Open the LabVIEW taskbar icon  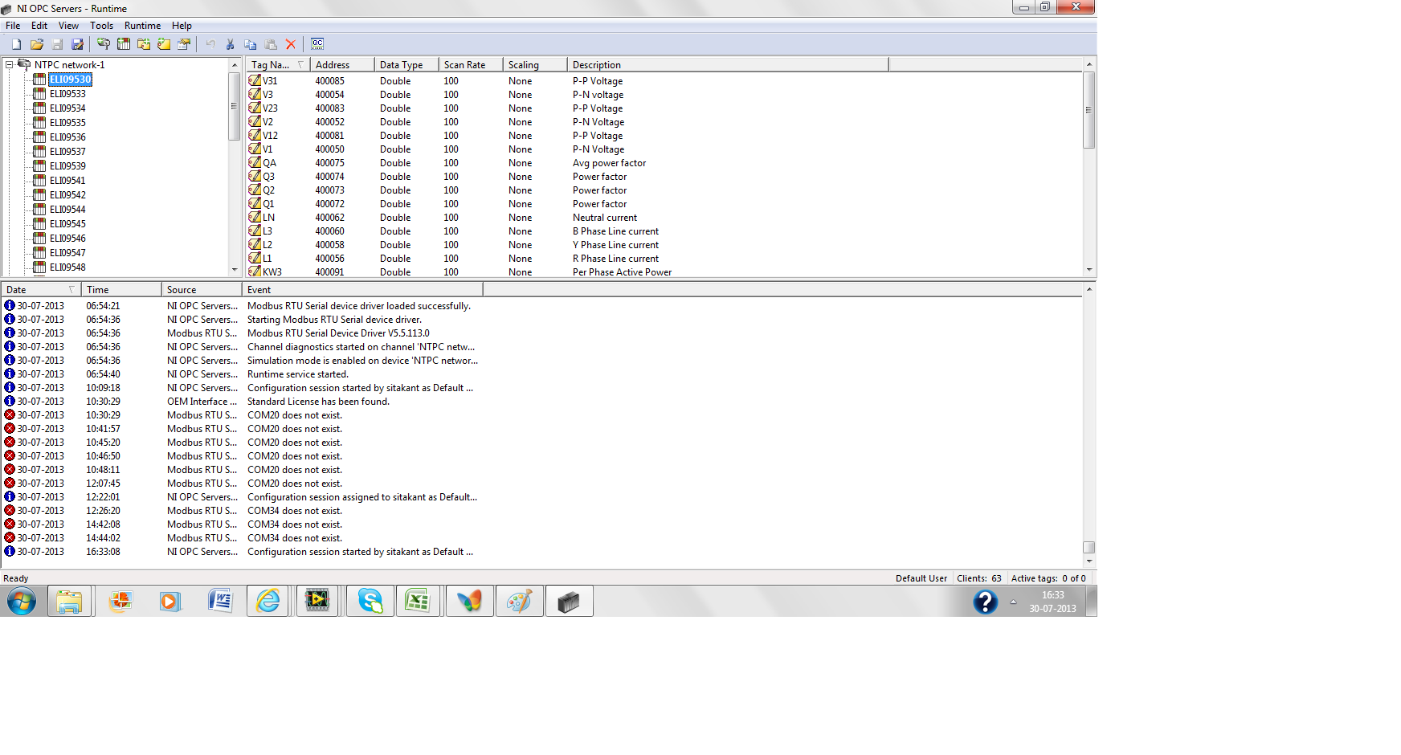[x=318, y=601]
